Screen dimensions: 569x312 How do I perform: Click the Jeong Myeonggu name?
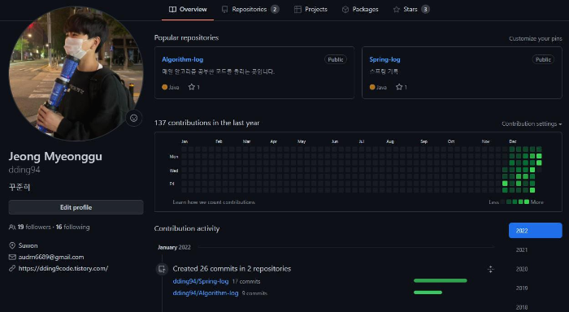point(55,156)
